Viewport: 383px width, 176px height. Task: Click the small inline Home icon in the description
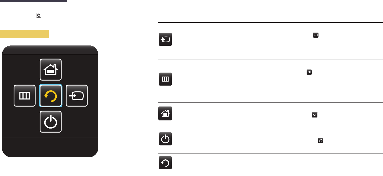pyautogui.click(x=314, y=115)
